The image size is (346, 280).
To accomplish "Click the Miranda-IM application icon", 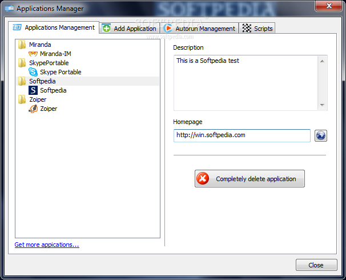I will (33, 54).
